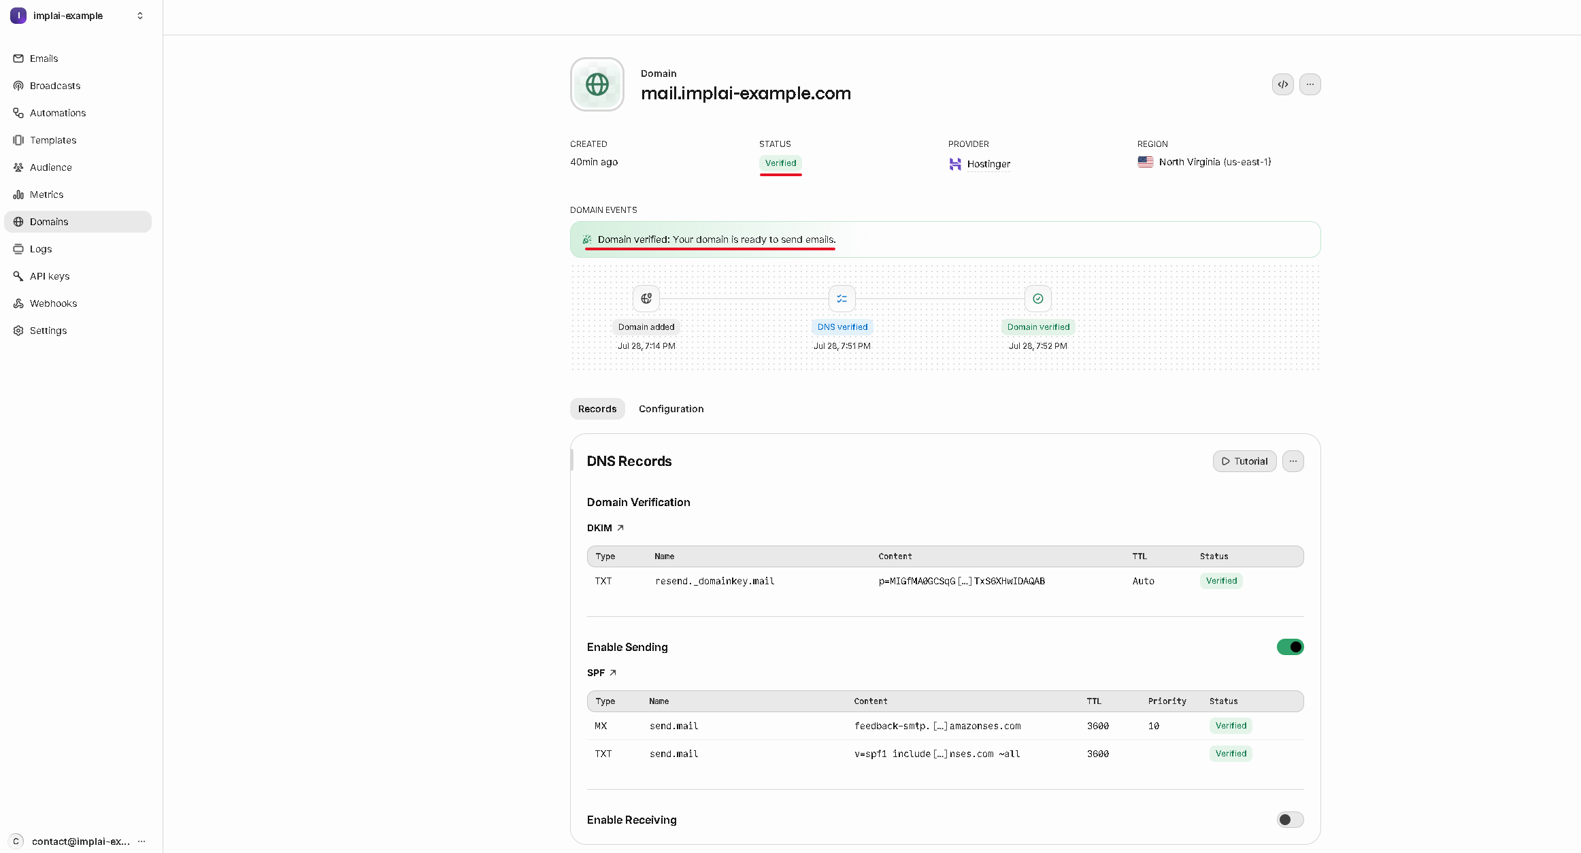Open the Emails section in sidebar
The height and width of the screenshot is (853, 1581).
pyautogui.click(x=78, y=58)
